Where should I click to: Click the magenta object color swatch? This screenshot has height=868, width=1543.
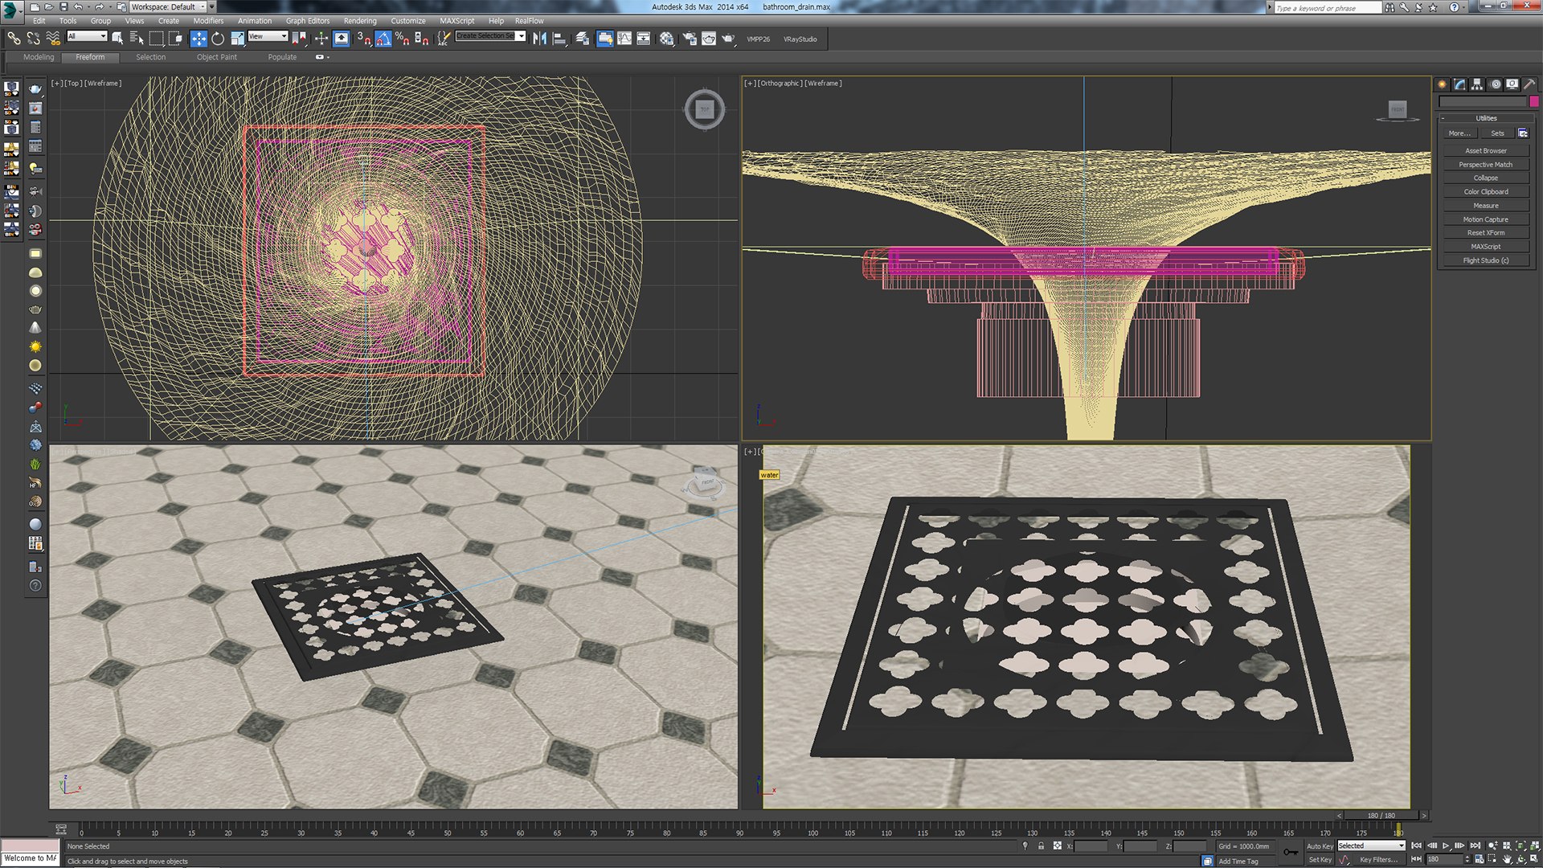[1534, 102]
